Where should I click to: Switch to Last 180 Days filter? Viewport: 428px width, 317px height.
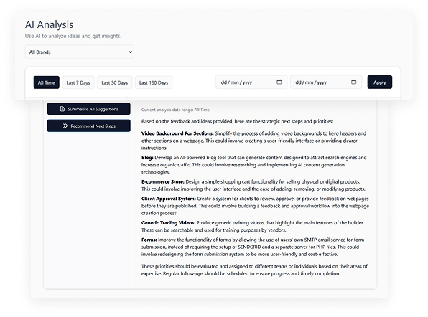[154, 82]
